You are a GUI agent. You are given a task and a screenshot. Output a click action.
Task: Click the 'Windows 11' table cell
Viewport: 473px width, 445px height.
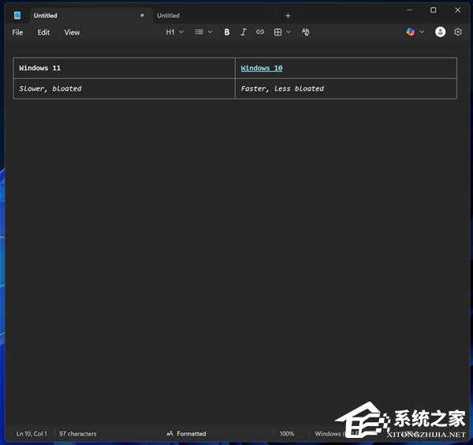pos(124,68)
